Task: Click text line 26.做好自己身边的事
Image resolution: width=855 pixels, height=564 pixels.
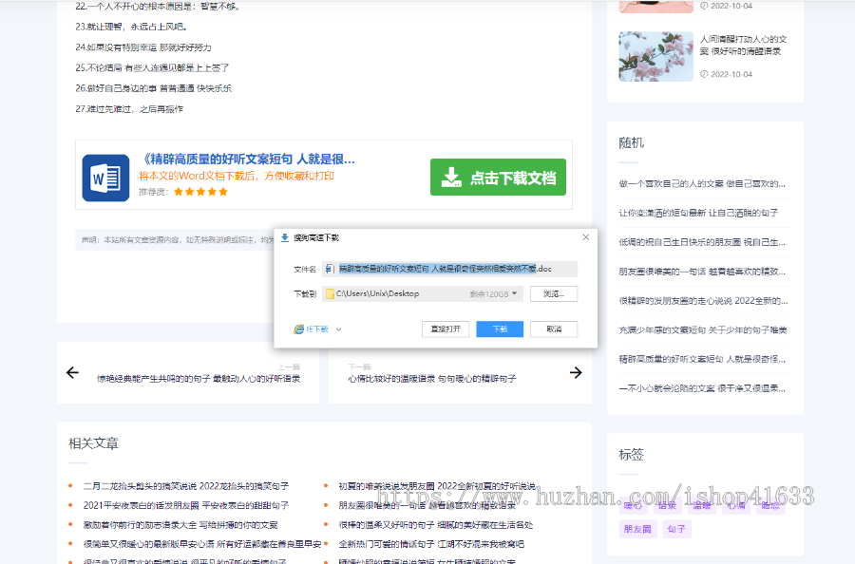Action: point(153,88)
